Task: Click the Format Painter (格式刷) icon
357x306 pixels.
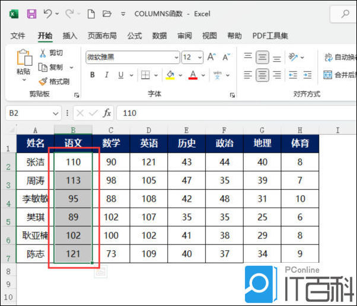Action: pyautogui.click(x=43, y=81)
